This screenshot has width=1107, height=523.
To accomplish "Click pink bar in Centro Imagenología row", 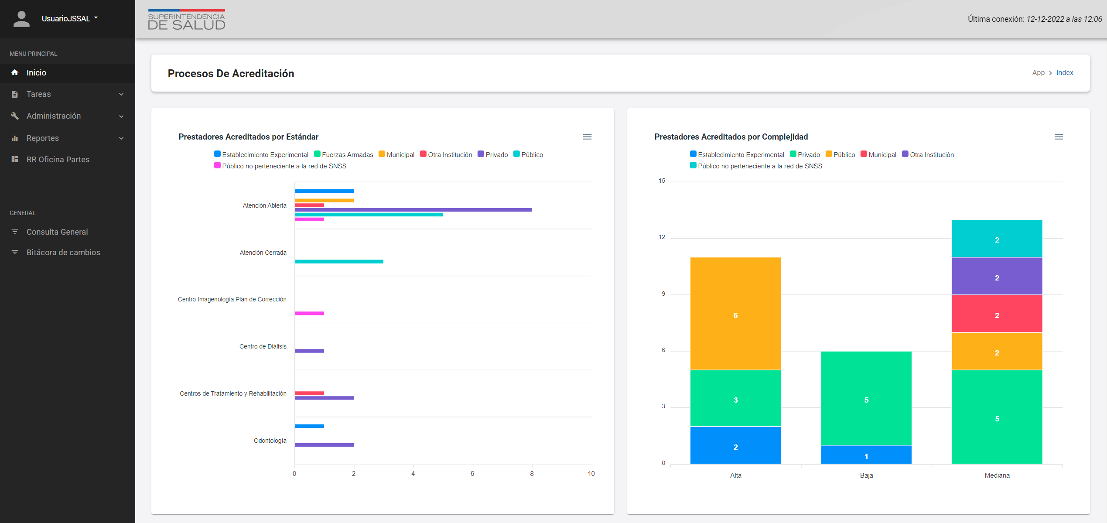I will [x=309, y=313].
